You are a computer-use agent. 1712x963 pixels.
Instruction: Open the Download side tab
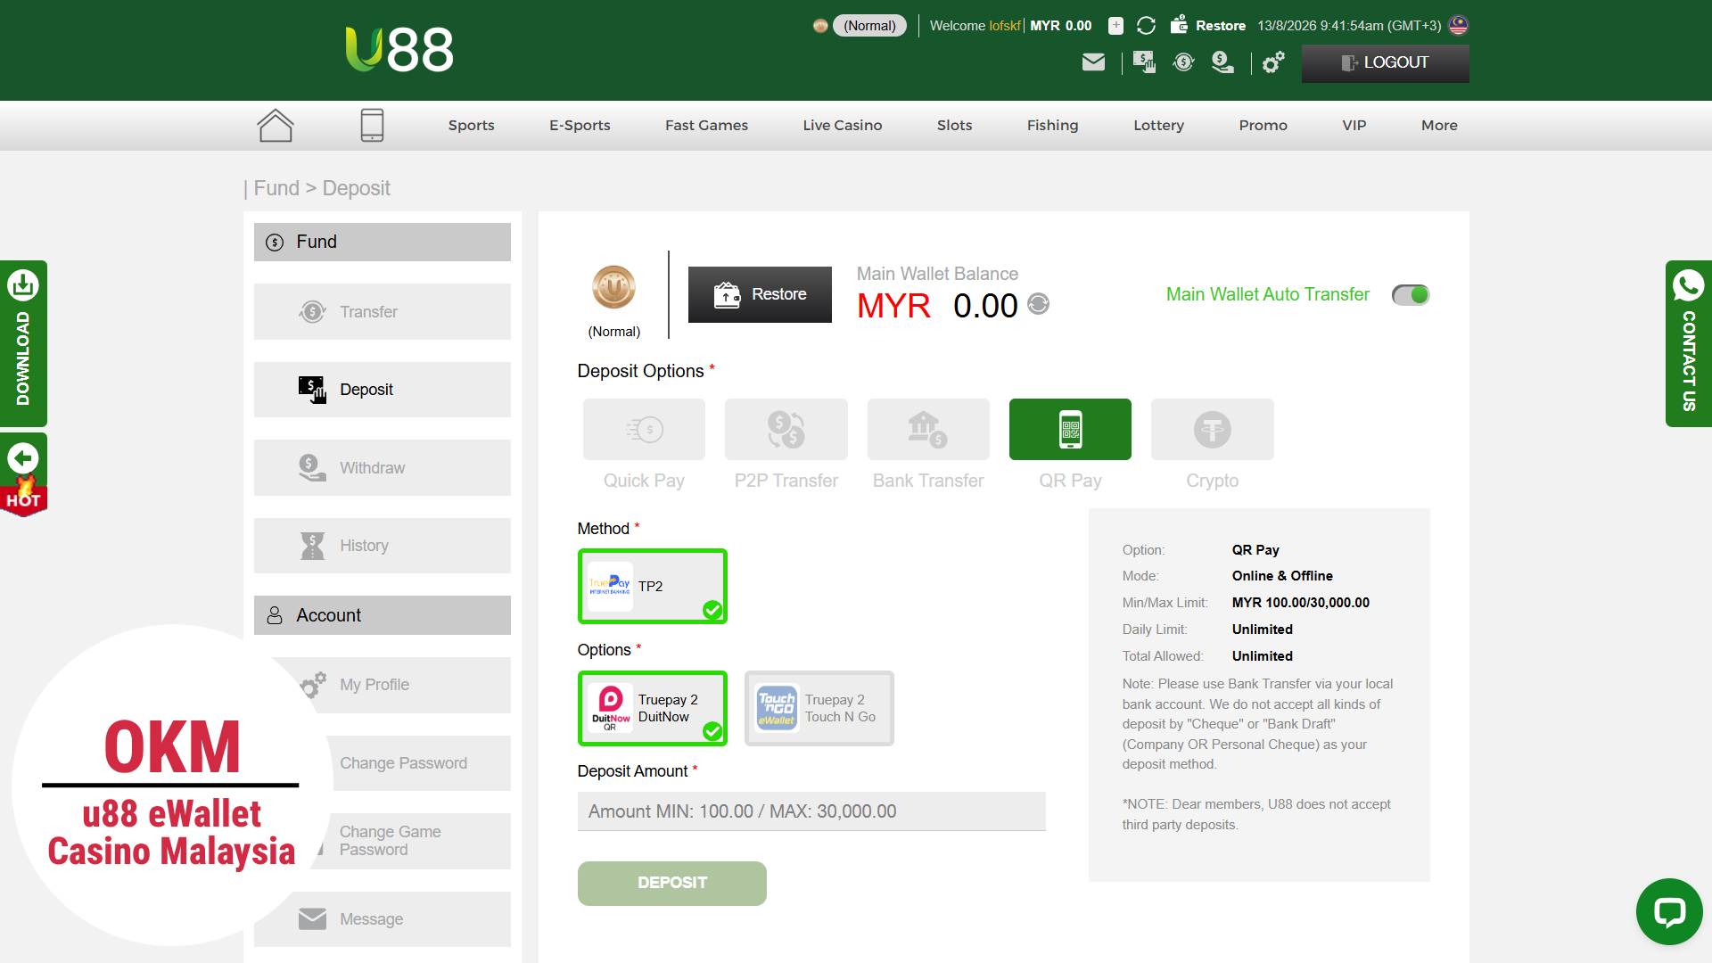[23, 343]
